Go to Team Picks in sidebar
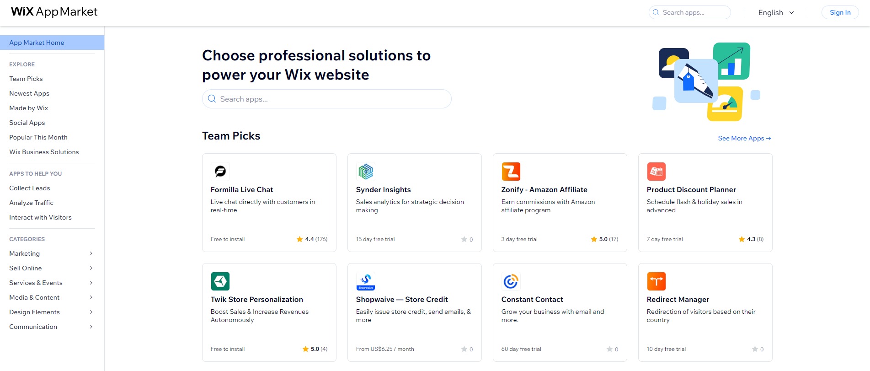The image size is (870, 371). pos(26,79)
